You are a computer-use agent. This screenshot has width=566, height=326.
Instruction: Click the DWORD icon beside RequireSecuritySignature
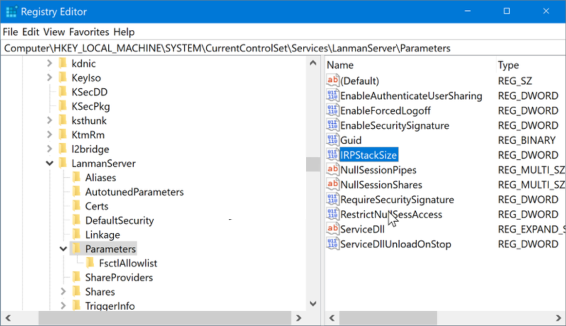tap(332, 199)
